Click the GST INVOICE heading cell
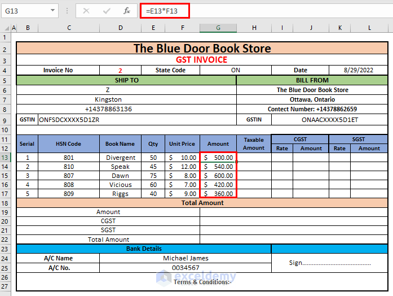393x296 pixels. 202,60
